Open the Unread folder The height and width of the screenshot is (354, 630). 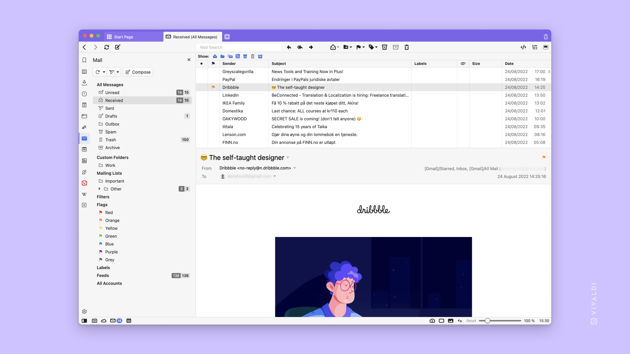click(142, 92)
